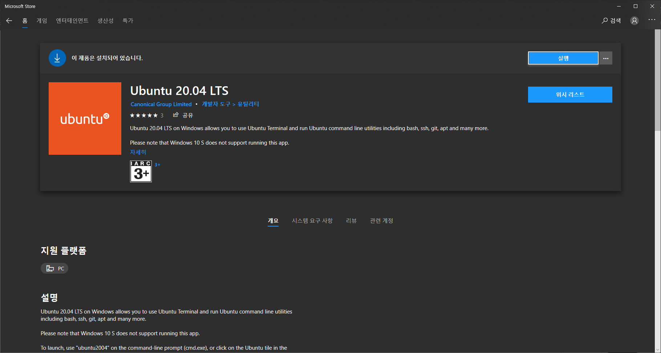Click the scrollbar down arrow

[658, 350]
